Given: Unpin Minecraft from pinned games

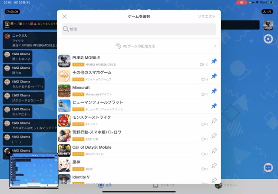Looking at the screenshot, I should tap(214, 91).
